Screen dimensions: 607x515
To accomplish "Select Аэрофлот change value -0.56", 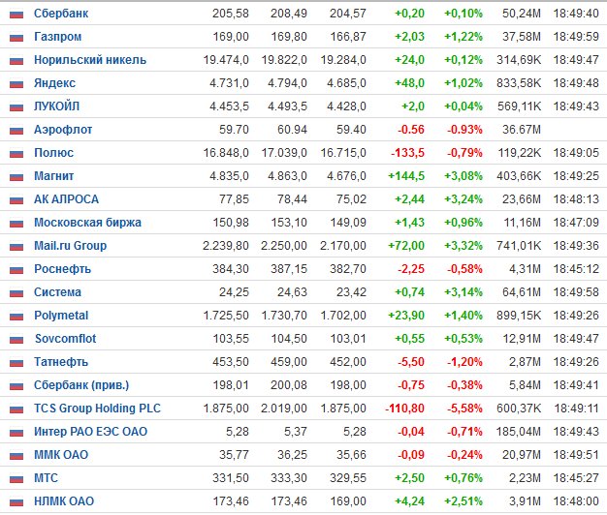I will click(x=411, y=130).
